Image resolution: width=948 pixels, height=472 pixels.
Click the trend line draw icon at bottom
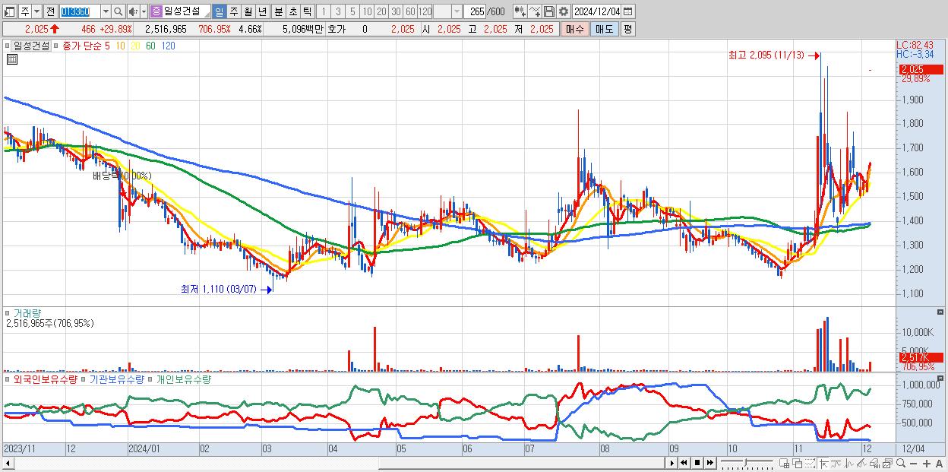tap(836, 463)
